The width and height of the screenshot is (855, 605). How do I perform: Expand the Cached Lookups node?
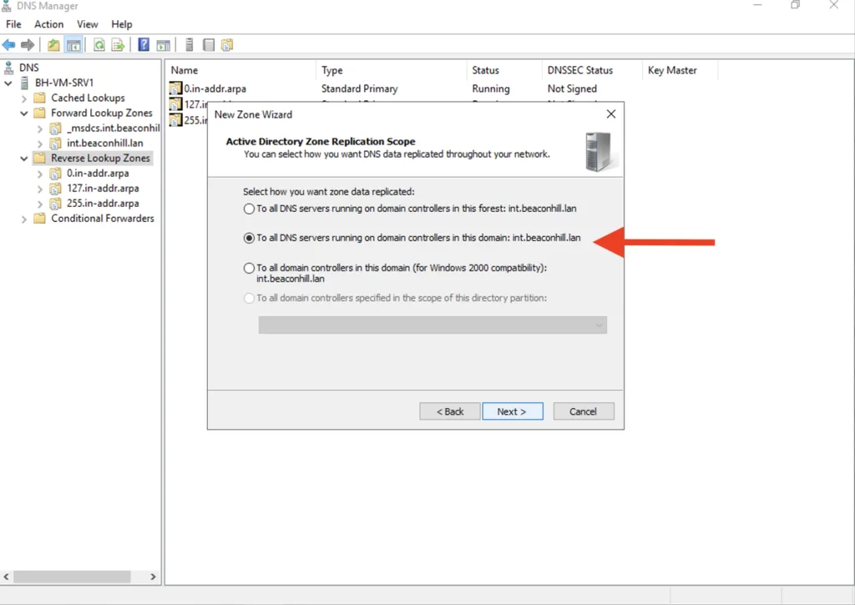click(x=24, y=98)
